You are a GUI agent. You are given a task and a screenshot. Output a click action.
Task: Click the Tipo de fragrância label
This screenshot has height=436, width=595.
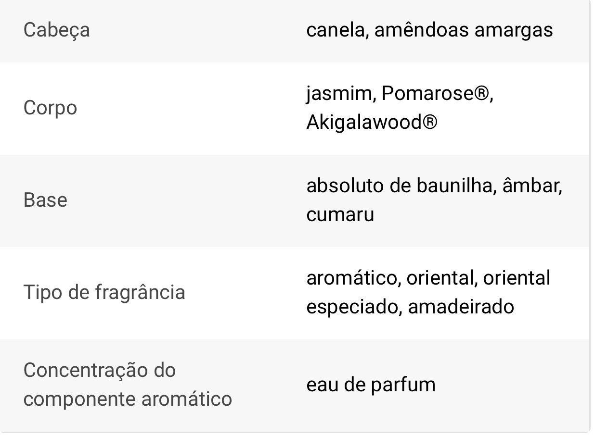pos(104,293)
